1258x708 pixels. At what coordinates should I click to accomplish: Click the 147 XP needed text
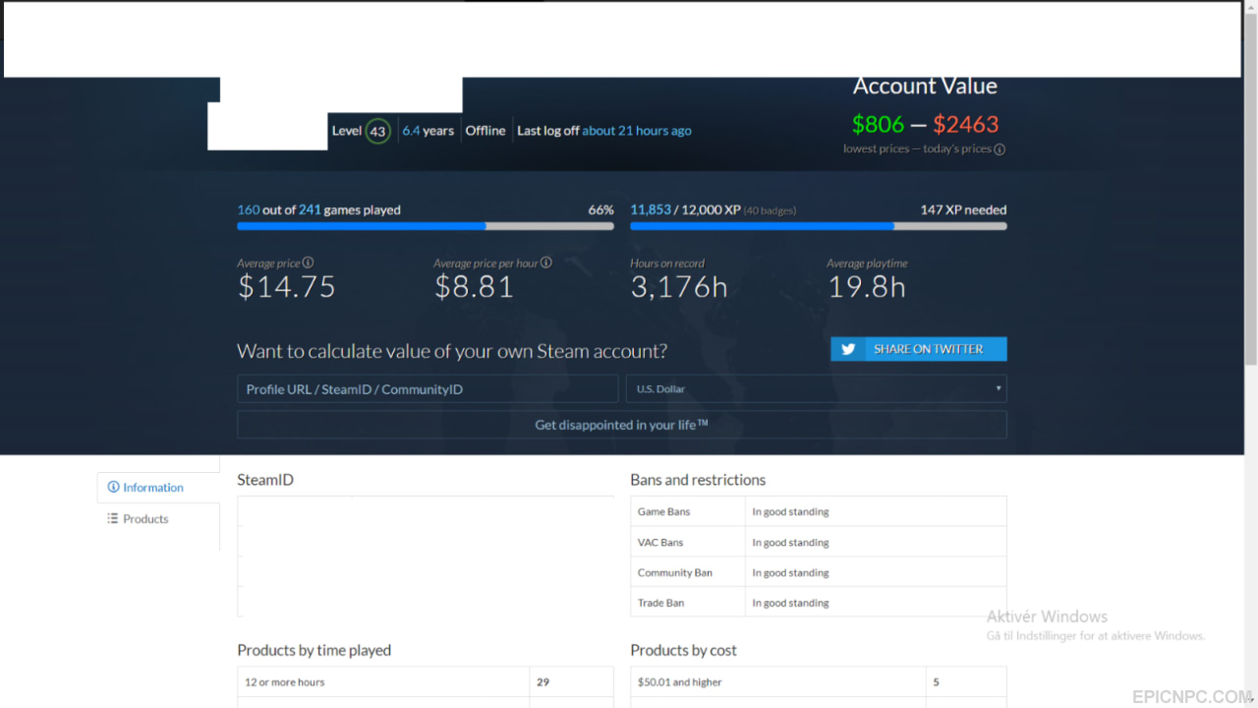click(x=963, y=209)
